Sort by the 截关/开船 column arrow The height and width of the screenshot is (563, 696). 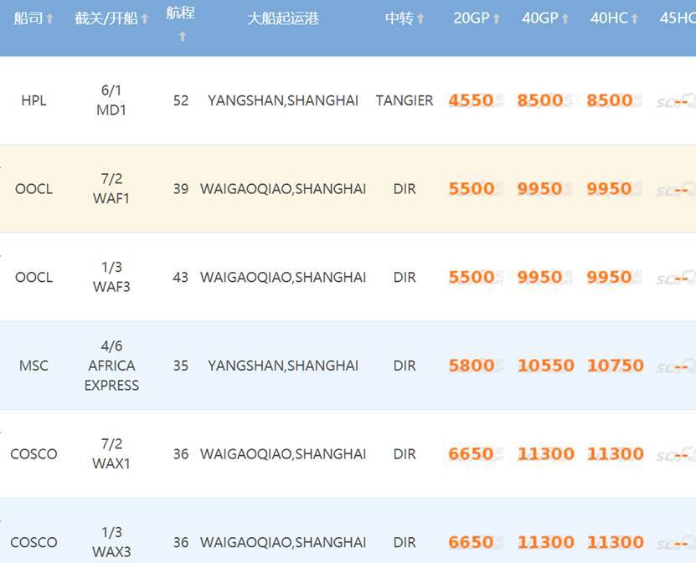pyautogui.click(x=145, y=18)
